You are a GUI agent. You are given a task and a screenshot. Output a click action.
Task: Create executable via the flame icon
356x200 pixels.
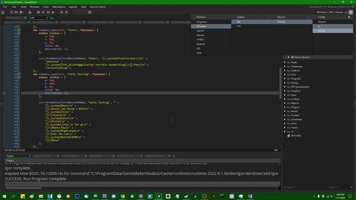[x=29, y=12]
